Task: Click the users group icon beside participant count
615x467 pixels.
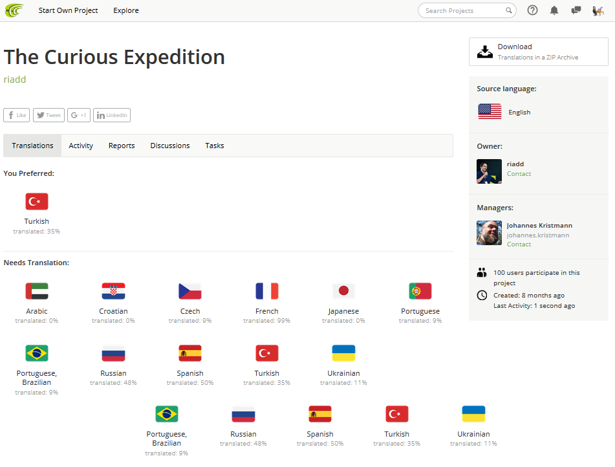Action: (482, 272)
